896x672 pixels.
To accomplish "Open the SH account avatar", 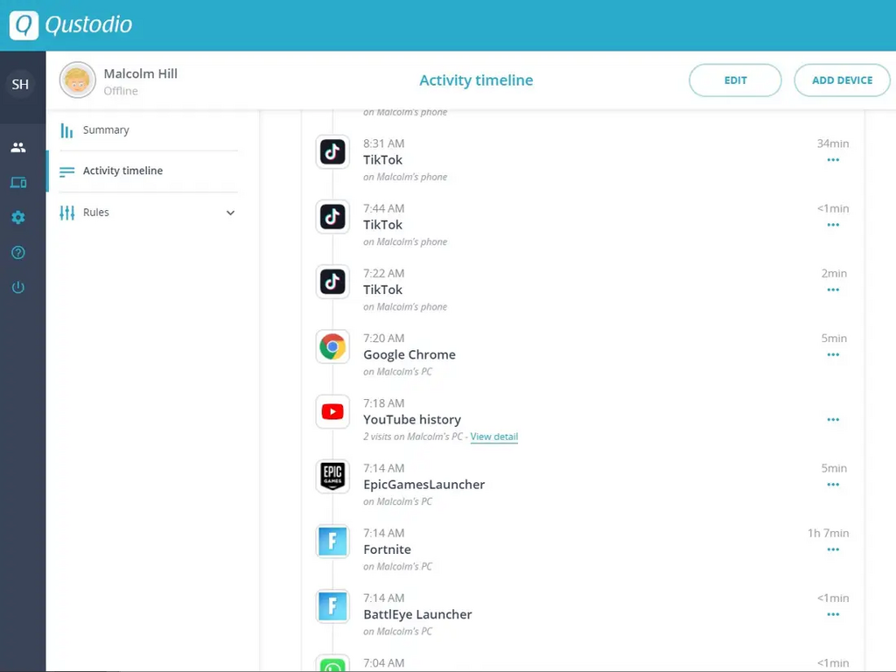I will (x=20, y=84).
